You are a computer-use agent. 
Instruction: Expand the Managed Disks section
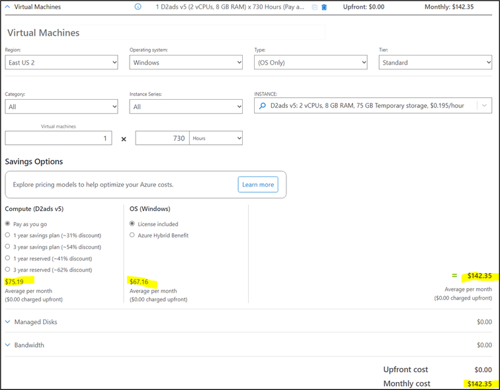click(x=8, y=322)
